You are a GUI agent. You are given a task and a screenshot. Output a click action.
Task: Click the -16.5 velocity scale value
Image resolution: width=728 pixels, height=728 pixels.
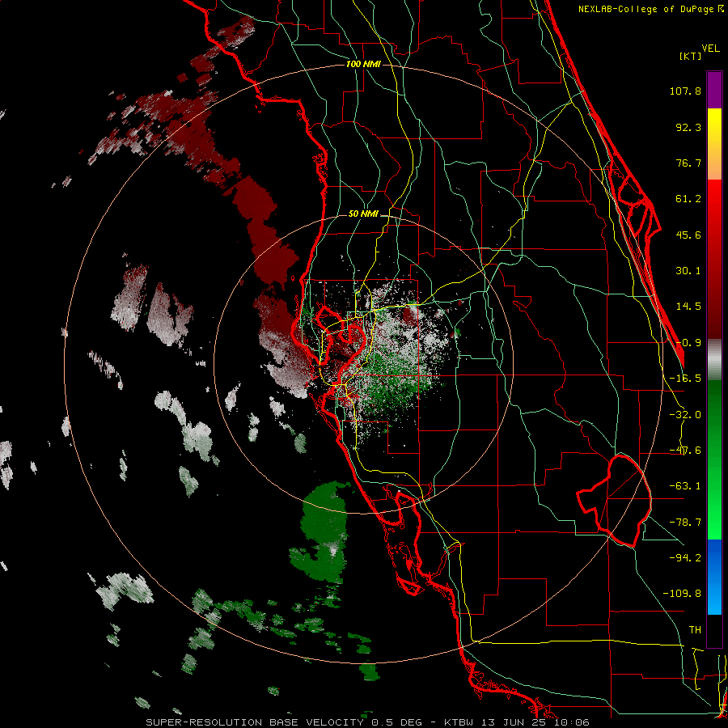(685, 379)
